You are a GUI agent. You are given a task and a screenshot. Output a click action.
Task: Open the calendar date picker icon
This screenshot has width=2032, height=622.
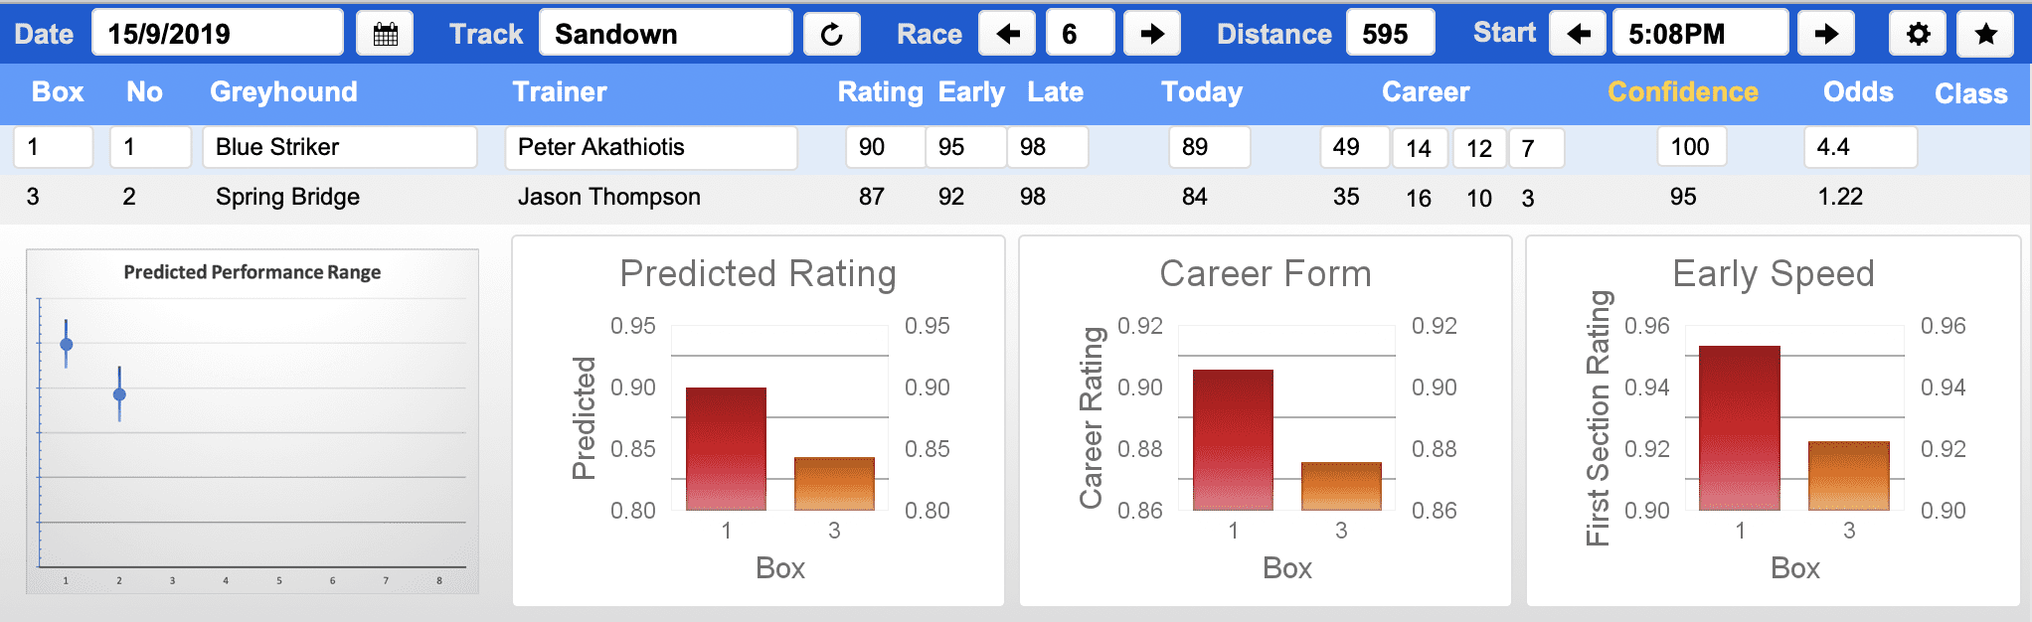point(385,34)
